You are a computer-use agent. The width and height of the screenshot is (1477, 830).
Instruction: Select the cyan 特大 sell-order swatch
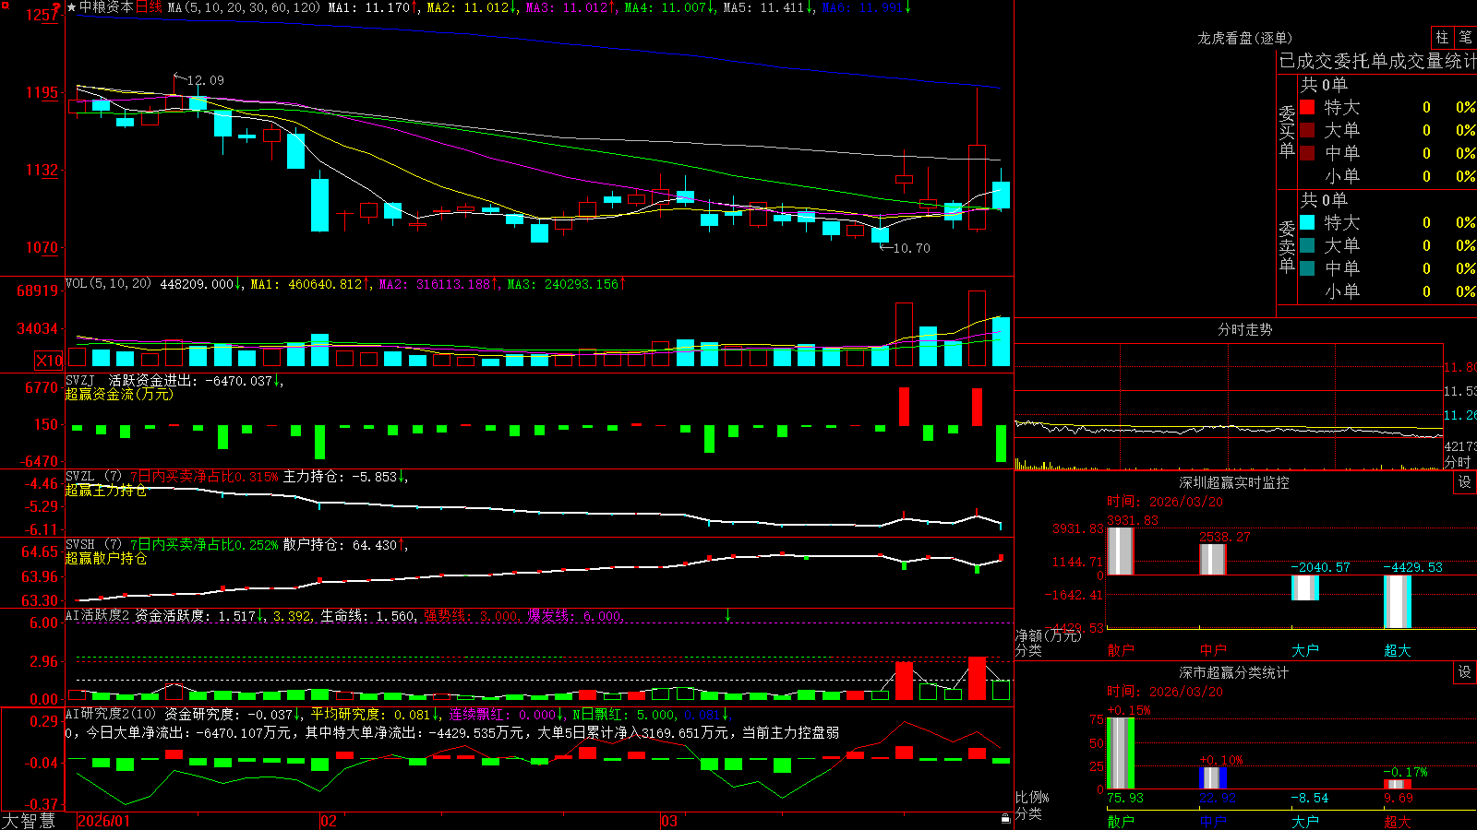point(1307,222)
